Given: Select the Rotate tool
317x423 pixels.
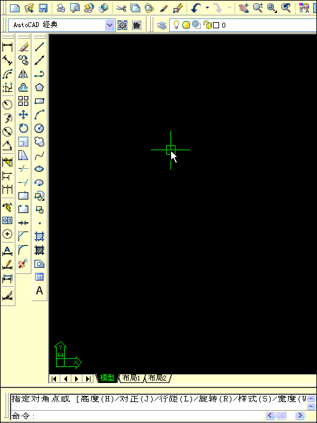Looking at the screenshot, I should click(x=23, y=128).
